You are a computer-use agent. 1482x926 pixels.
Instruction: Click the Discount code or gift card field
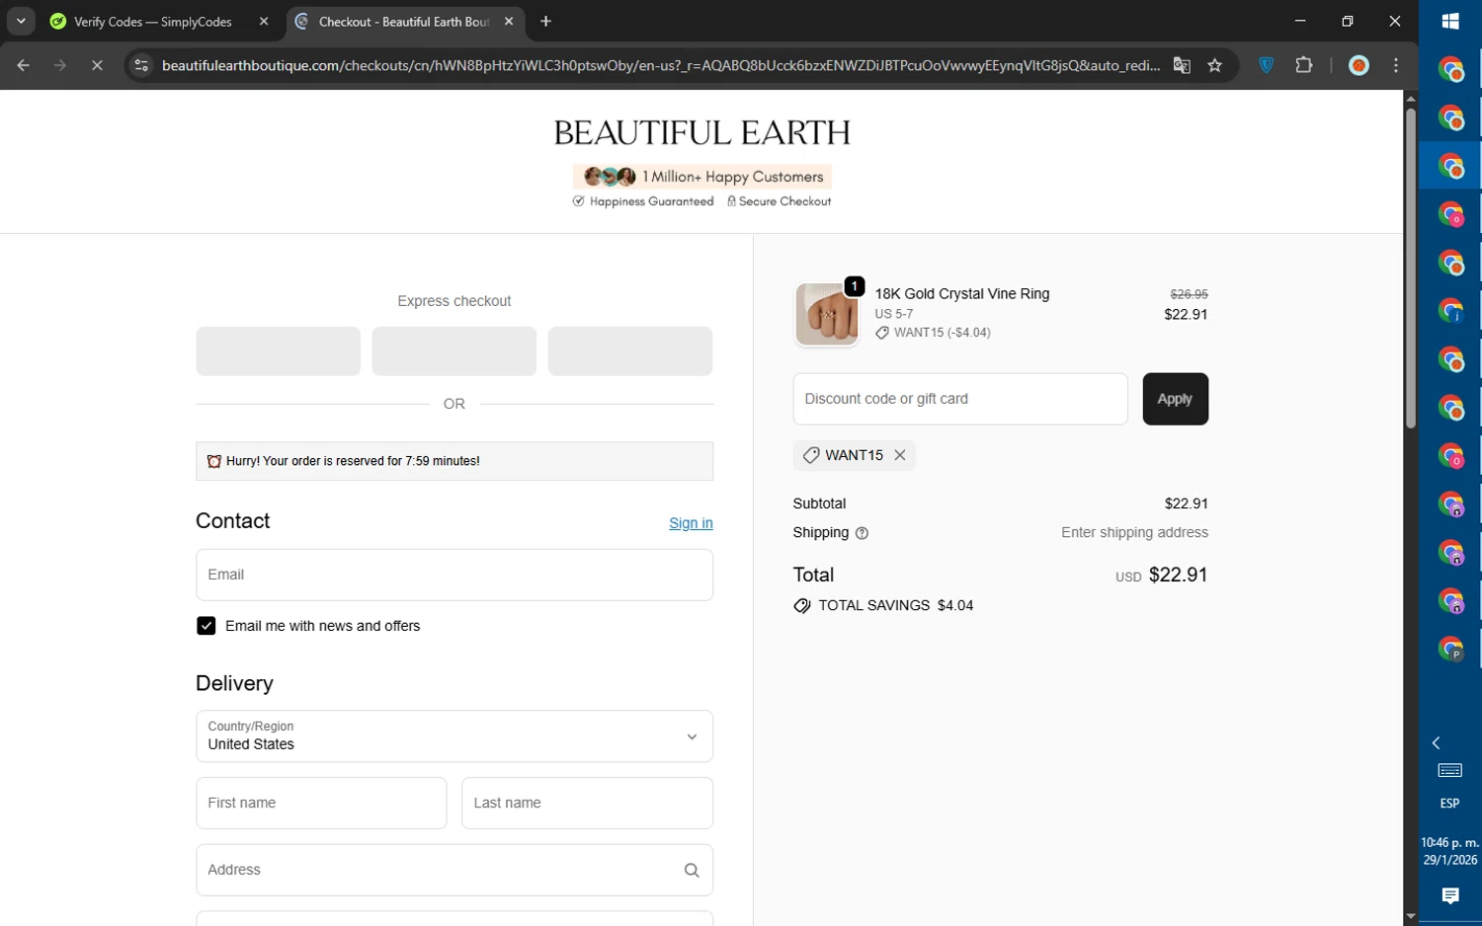(960, 399)
